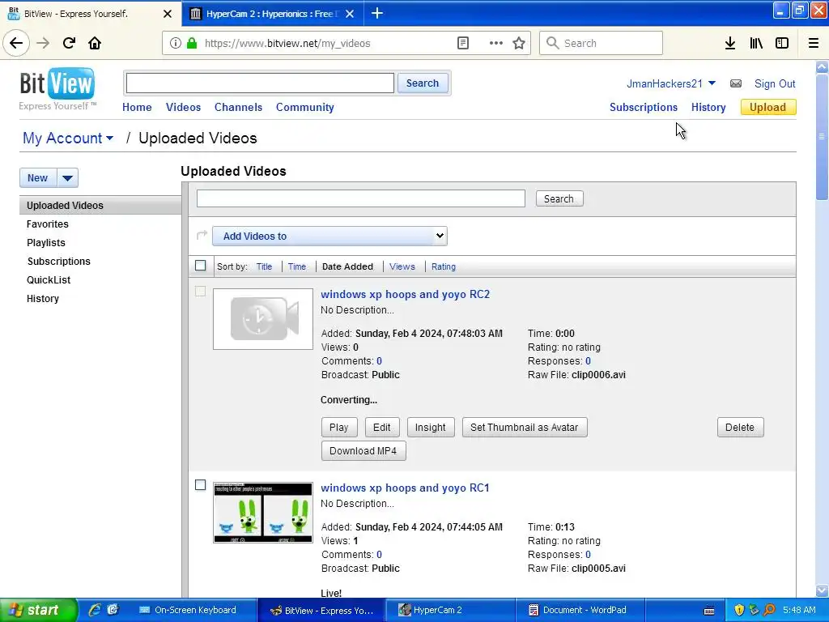Go back with the browser back arrow
829x622 pixels.
click(16, 44)
